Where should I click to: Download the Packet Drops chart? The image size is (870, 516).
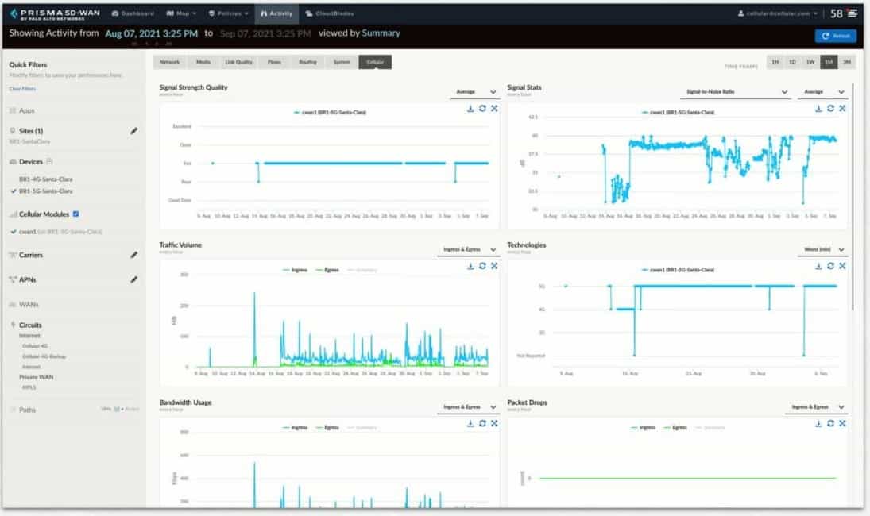818,423
